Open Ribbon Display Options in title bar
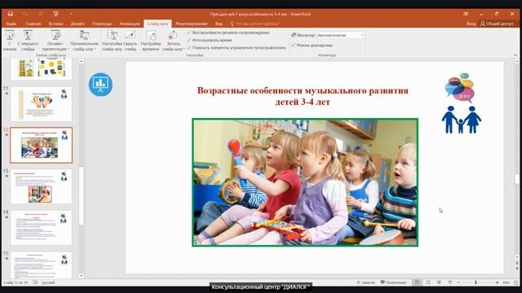This screenshot has height=293, width=522. click(466, 14)
